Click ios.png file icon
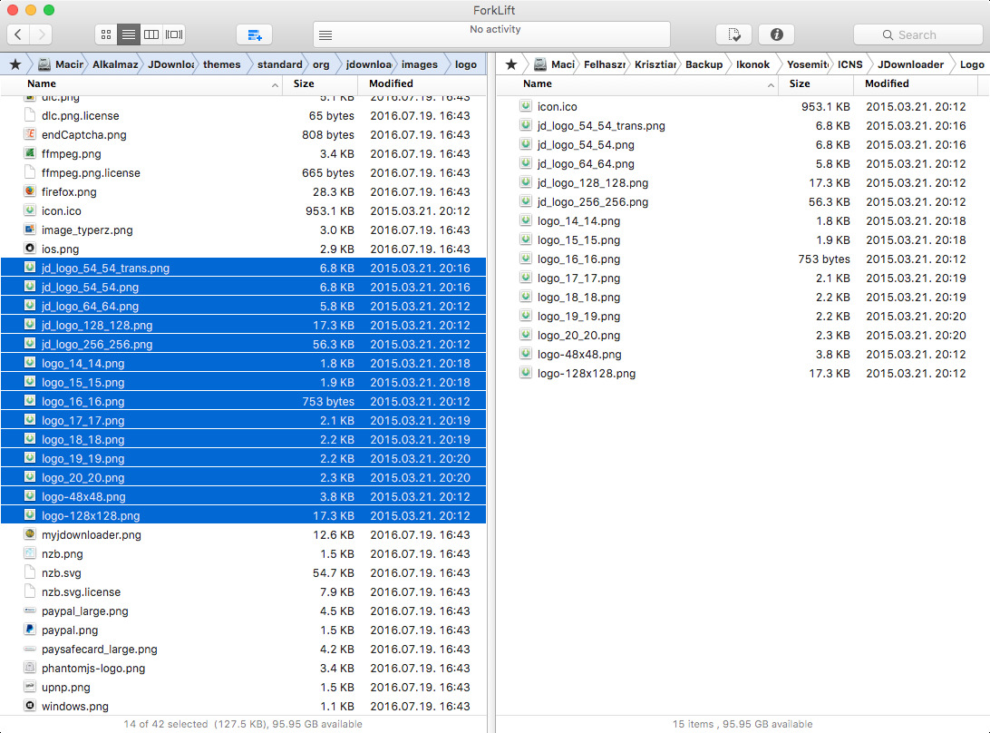Screen dimensions: 990x733 pos(30,249)
